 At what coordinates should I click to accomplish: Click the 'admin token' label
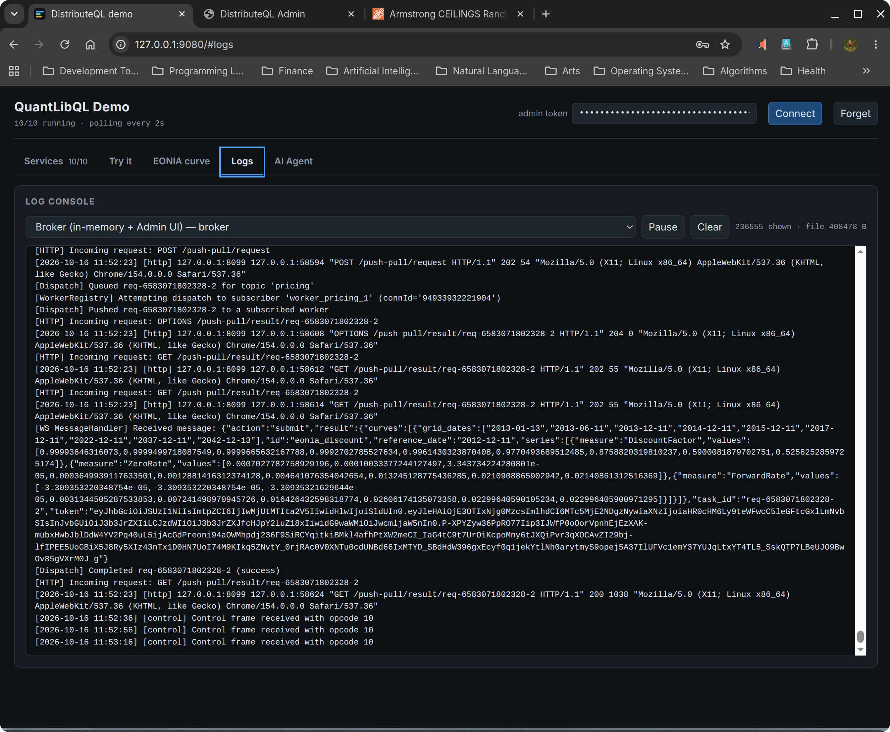pyautogui.click(x=543, y=113)
